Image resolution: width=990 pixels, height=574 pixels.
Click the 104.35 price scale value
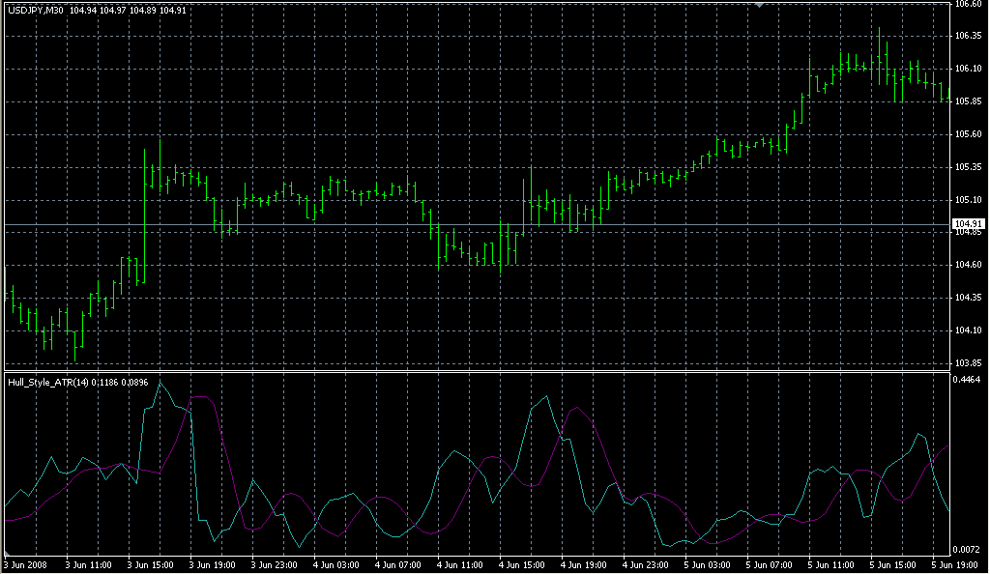tap(968, 298)
